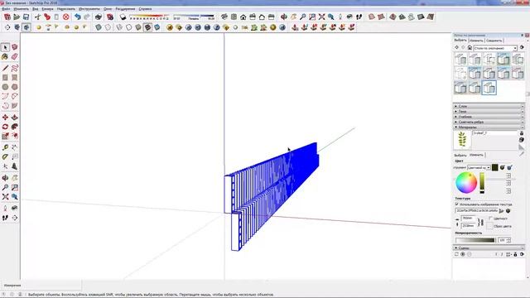Click the opacity gradient slider
The image size is (530, 298).
point(475,240)
